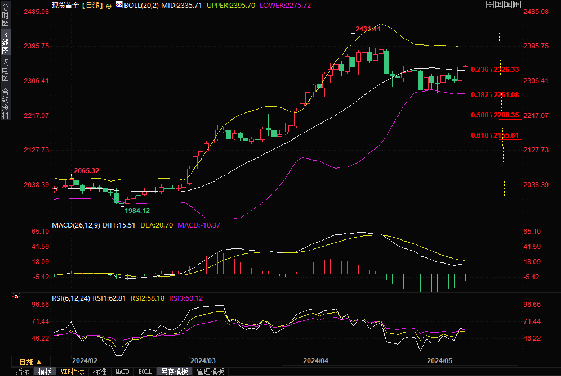This screenshot has width=561, height=376.
Task: Click 另存模板 to save template
Action: coord(174,372)
